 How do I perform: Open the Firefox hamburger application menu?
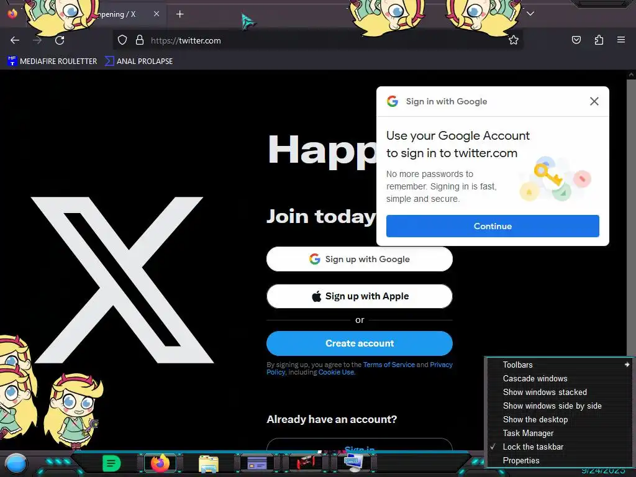621,40
